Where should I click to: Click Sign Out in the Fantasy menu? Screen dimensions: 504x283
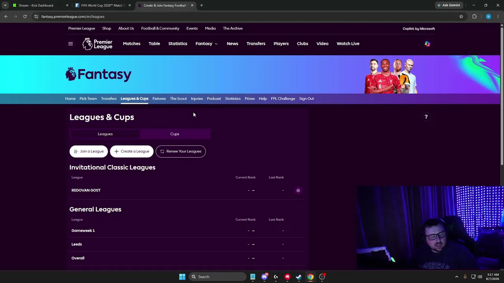tap(306, 99)
